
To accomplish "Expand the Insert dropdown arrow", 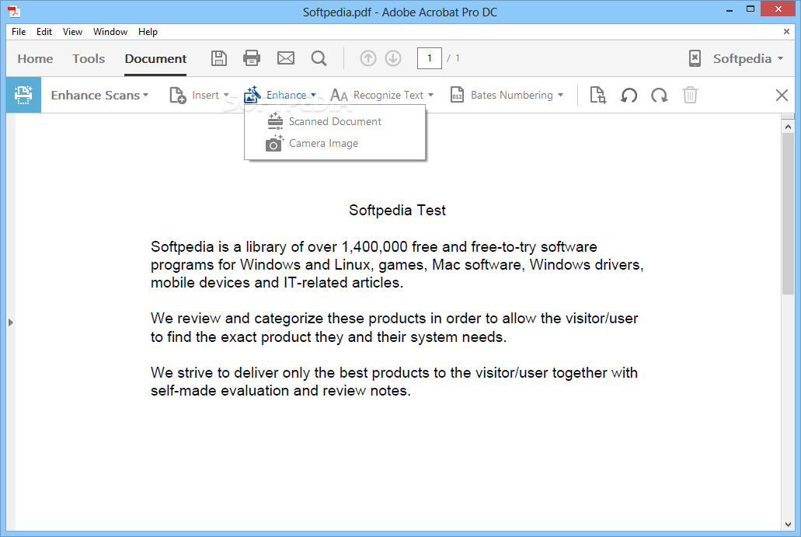I will (226, 95).
